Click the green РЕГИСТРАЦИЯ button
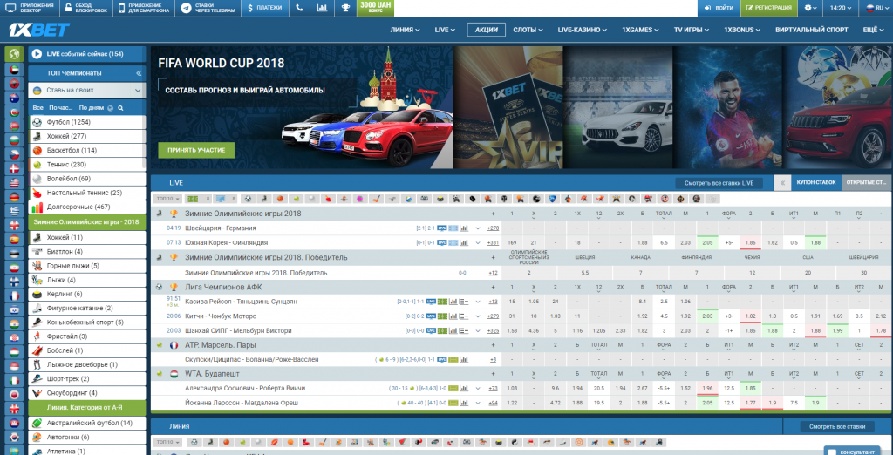The height and width of the screenshot is (455, 893). tap(769, 8)
